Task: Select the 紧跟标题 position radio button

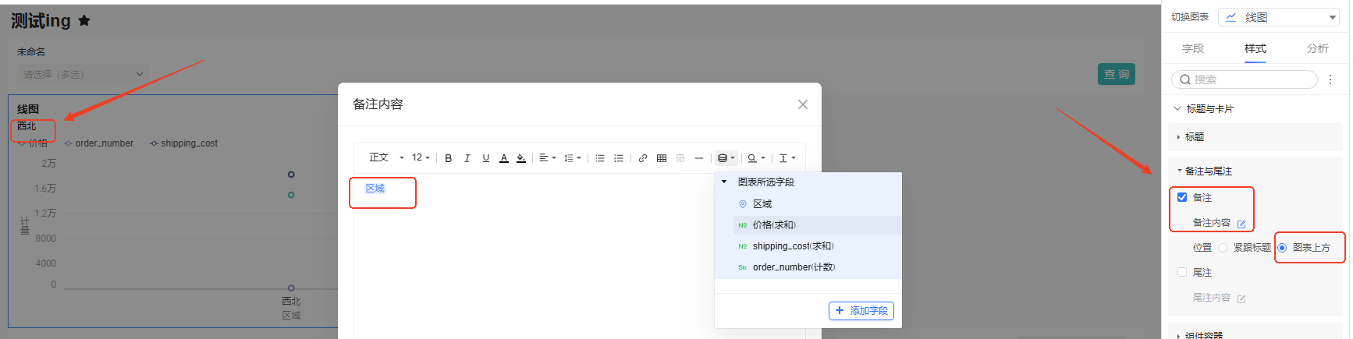Action: (1223, 248)
